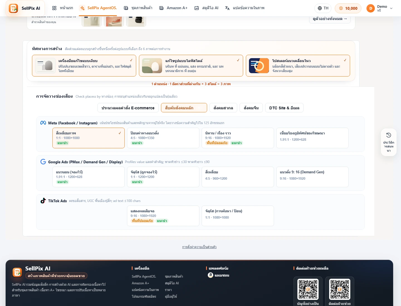This screenshot has width=401, height=306.
Task: Click the right QR code in footer
Action: 340,289
